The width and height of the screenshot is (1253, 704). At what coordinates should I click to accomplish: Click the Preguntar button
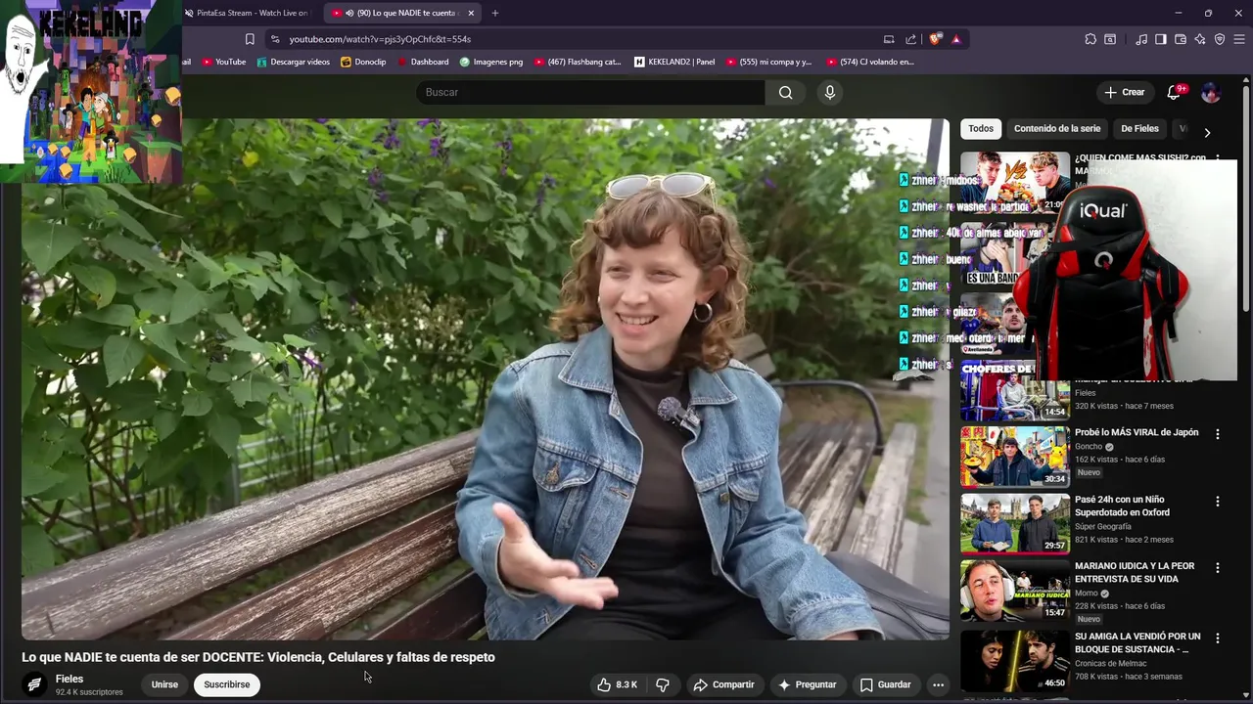[x=808, y=684]
